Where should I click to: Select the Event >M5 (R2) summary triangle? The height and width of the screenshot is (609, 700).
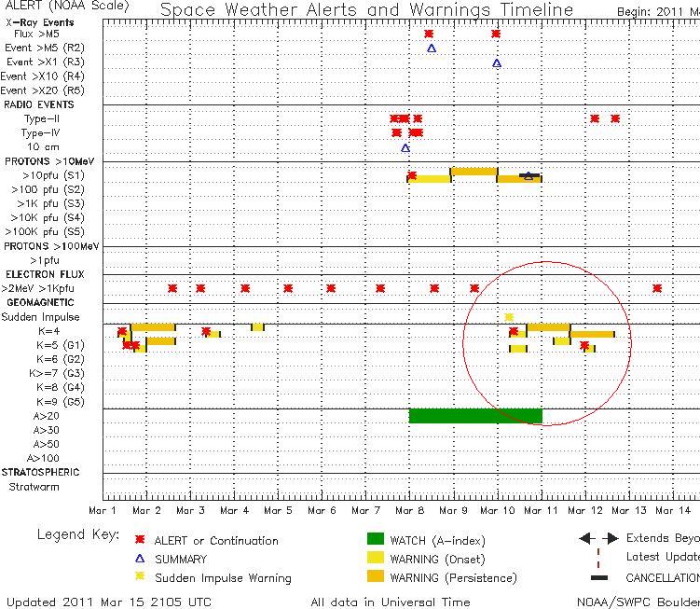432,48
